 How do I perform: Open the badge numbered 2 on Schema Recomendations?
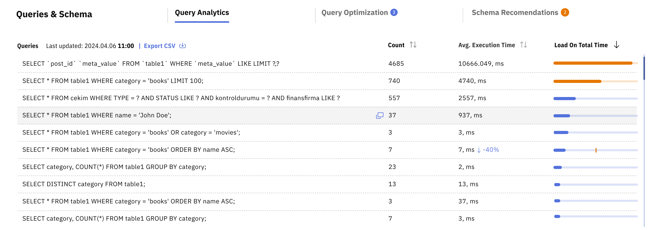pos(565,12)
